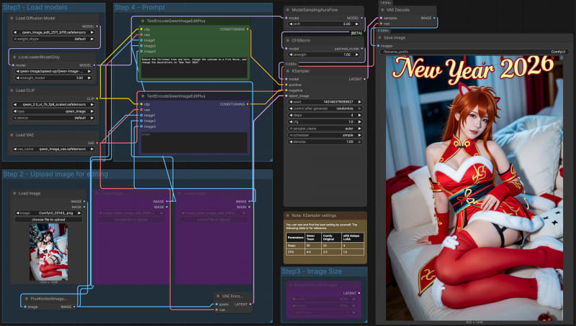This screenshot has width=576, height=326.
Task: Collapse the green TextEncodeQwenImageEditPlus node via its title dot
Action: pyautogui.click(x=143, y=21)
